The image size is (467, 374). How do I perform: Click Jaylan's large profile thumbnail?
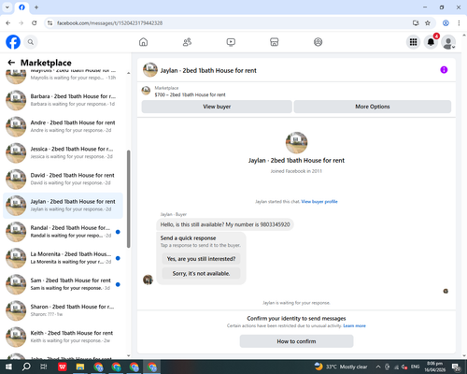pyautogui.click(x=296, y=143)
